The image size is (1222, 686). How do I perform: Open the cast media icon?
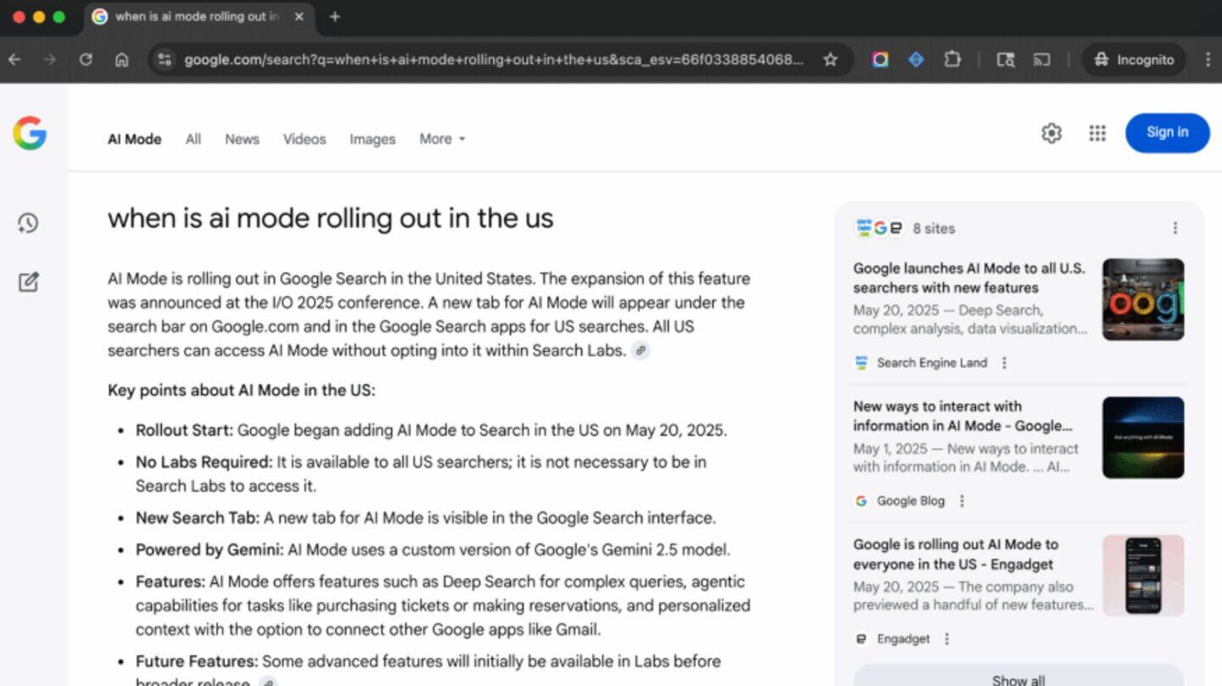(x=1041, y=59)
